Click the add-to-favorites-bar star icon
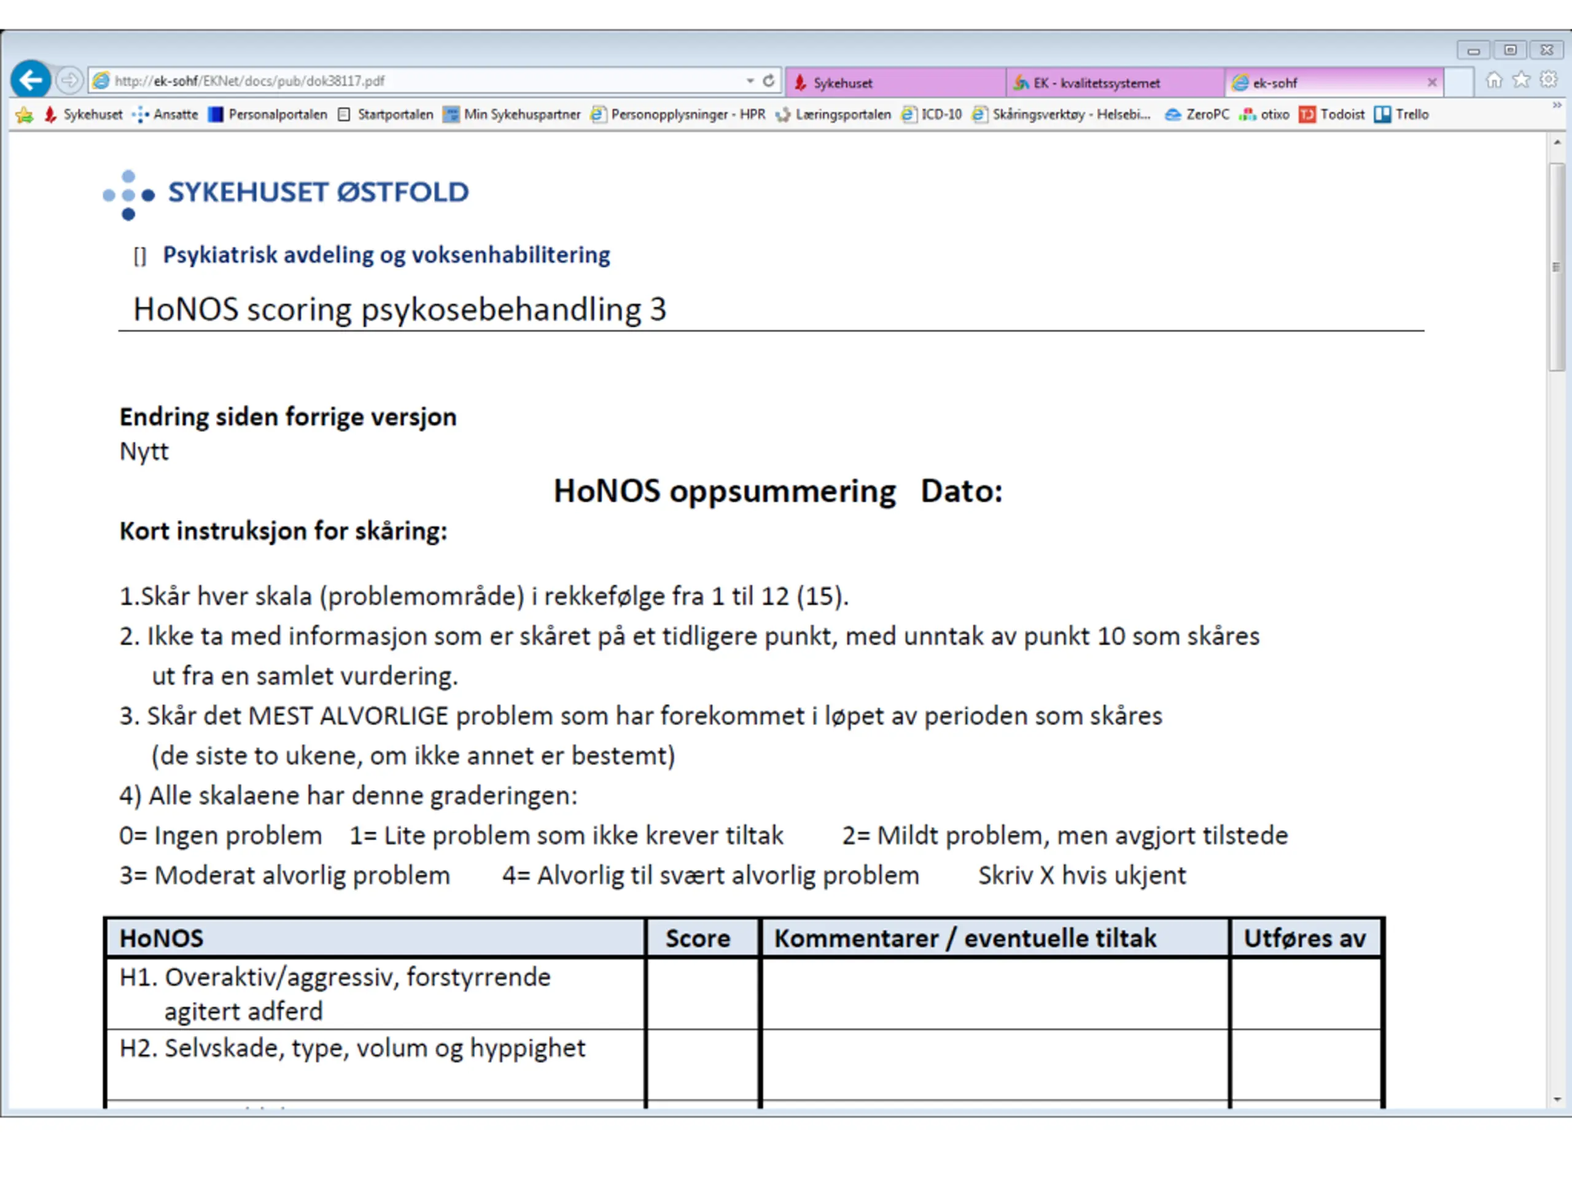The image size is (1572, 1179). pos(23,115)
